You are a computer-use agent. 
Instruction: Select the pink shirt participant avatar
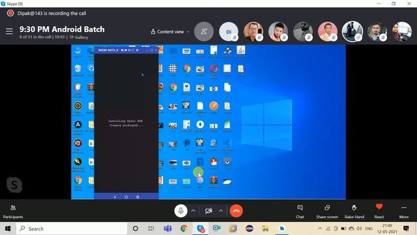(328, 31)
